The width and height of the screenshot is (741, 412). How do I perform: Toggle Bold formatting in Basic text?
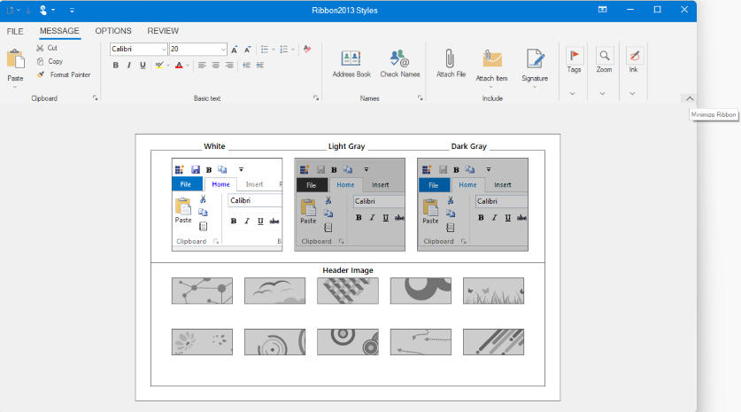coord(116,65)
